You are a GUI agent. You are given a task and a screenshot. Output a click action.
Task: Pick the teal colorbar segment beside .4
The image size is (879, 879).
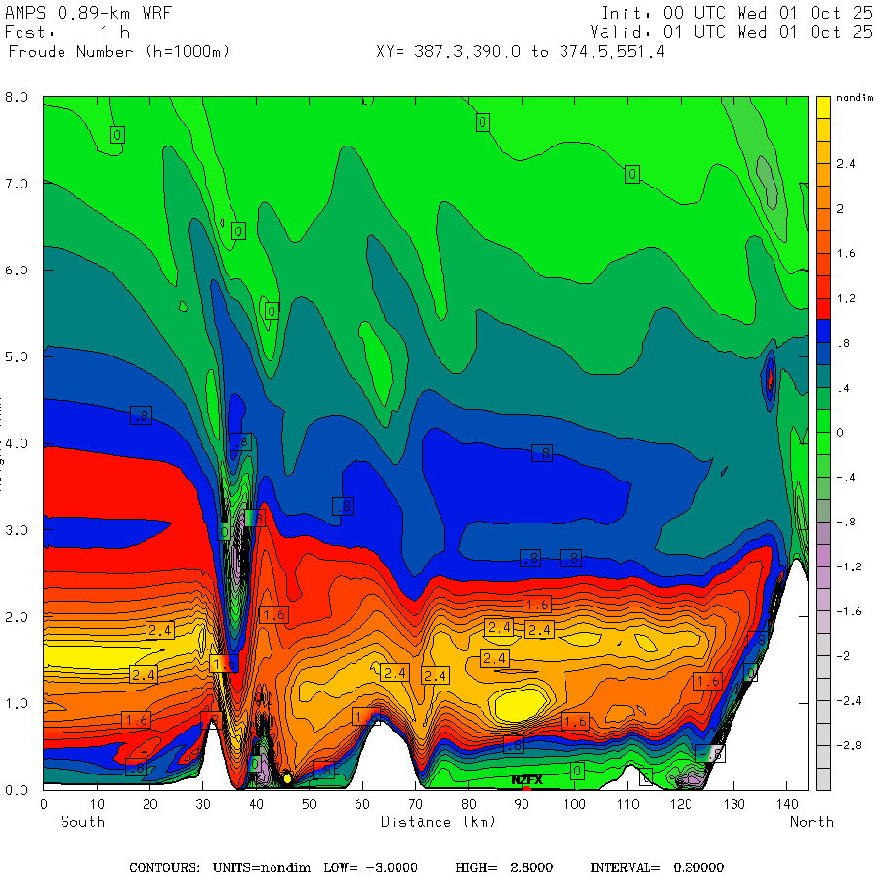pyautogui.click(x=823, y=376)
